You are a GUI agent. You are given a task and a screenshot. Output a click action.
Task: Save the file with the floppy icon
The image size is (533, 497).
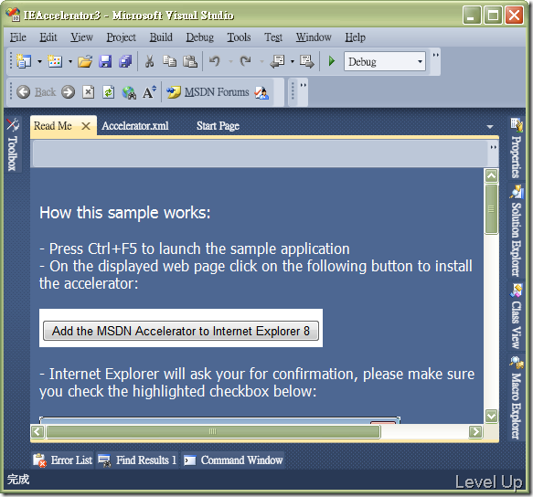(105, 61)
